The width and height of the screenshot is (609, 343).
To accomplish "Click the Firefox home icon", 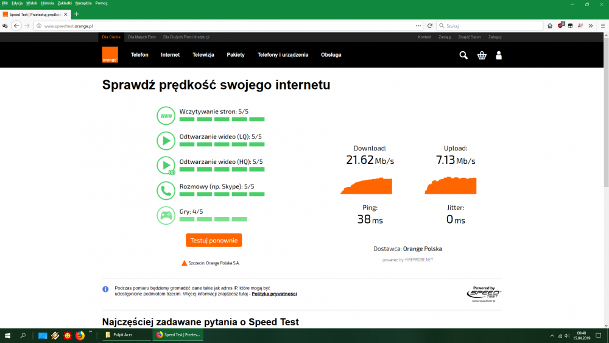I will tap(550, 26).
